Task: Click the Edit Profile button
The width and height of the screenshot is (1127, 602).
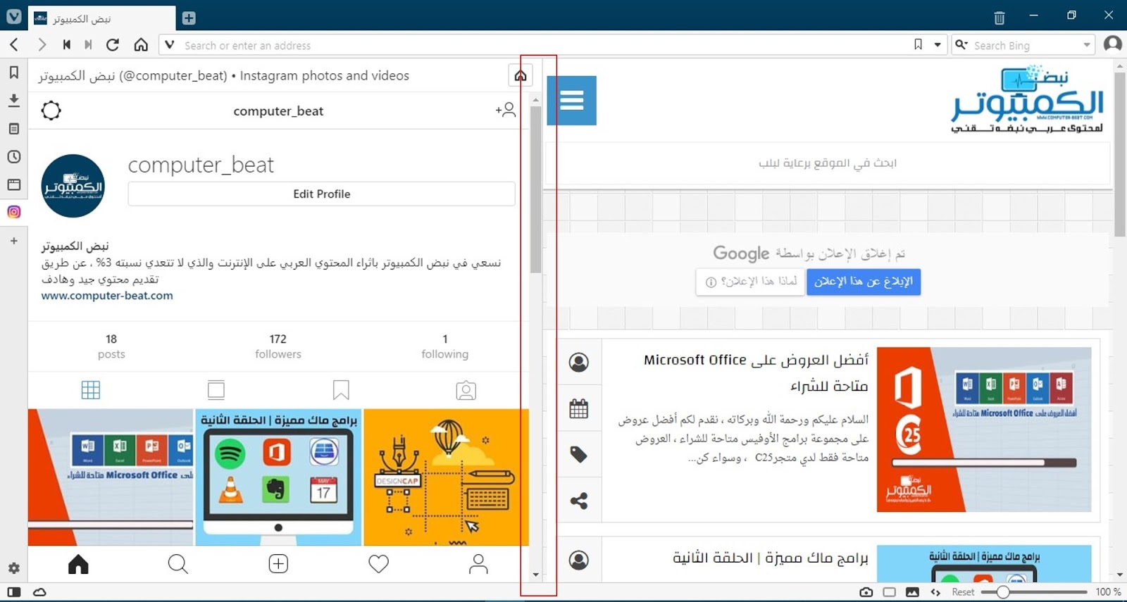Action: coord(321,194)
